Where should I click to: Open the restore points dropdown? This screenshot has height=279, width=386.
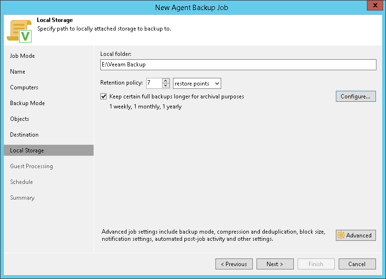(197, 83)
